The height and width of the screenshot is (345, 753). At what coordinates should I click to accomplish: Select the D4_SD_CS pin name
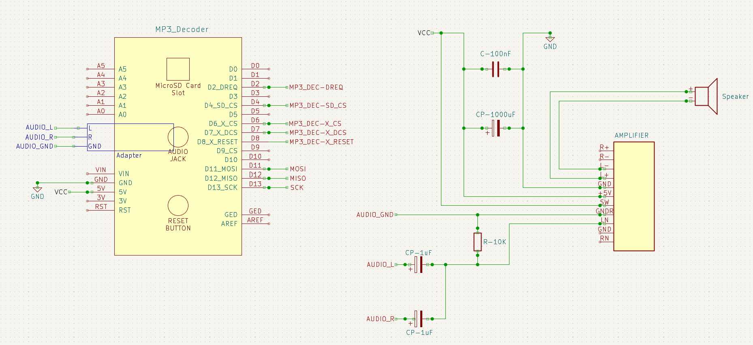point(221,105)
